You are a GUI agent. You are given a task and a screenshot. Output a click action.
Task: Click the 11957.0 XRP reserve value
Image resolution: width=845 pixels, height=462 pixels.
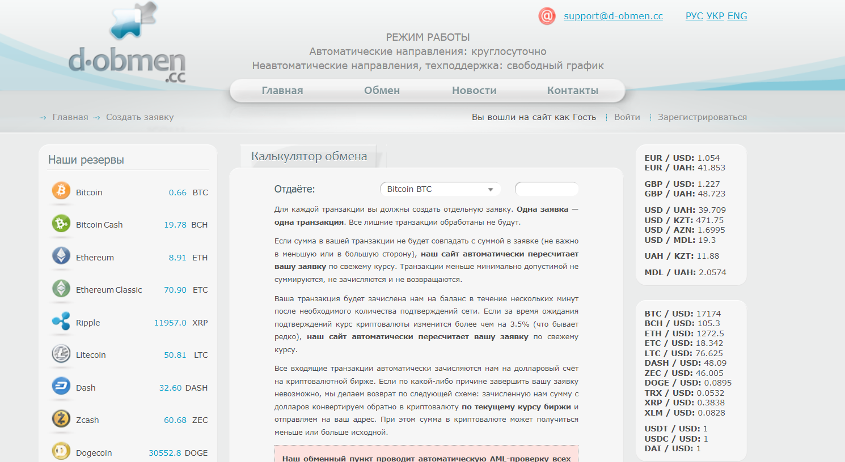point(181,323)
